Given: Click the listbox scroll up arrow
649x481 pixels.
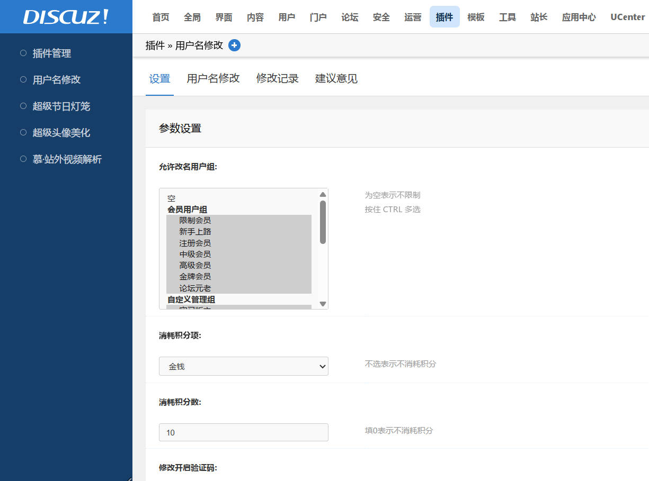Looking at the screenshot, I should [x=323, y=194].
